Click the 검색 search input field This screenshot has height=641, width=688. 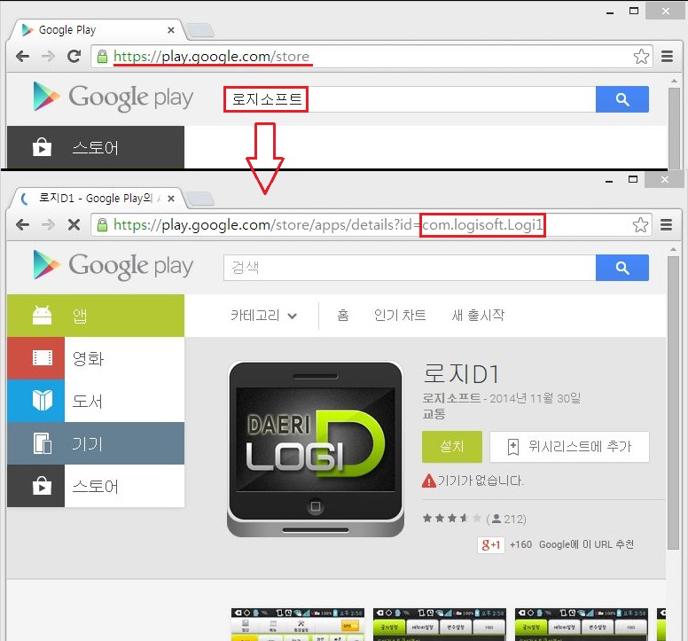[410, 268]
